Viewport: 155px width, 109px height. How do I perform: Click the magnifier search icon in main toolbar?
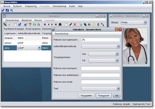(11, 10)
